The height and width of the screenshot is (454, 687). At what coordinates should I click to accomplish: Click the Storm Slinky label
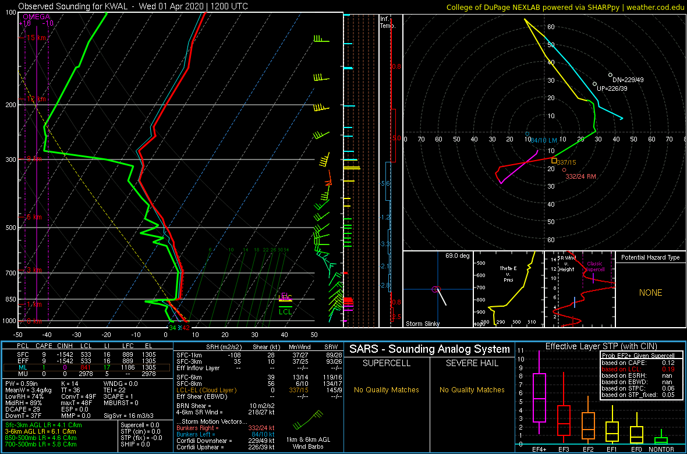pos(424,324)
